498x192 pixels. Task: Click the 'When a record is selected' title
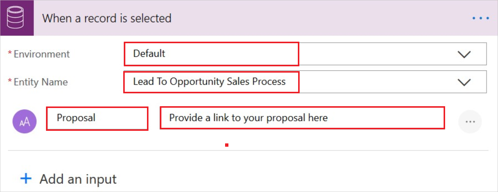[107, 18]
